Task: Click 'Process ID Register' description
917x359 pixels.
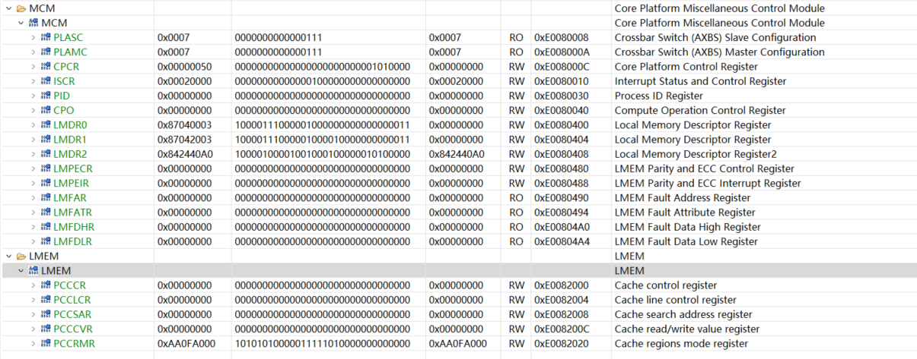Action: point(659,96)
